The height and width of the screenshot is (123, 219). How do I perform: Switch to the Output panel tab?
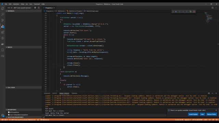(55, 93)
